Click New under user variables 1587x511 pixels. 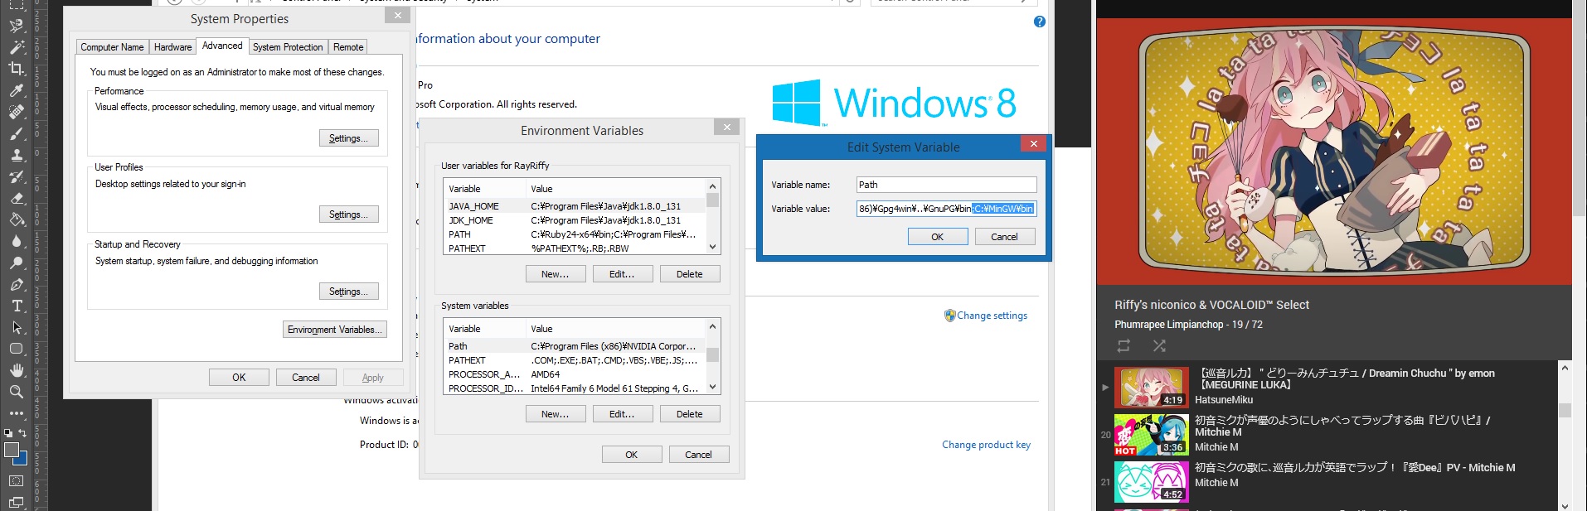[x=556, y=274]
